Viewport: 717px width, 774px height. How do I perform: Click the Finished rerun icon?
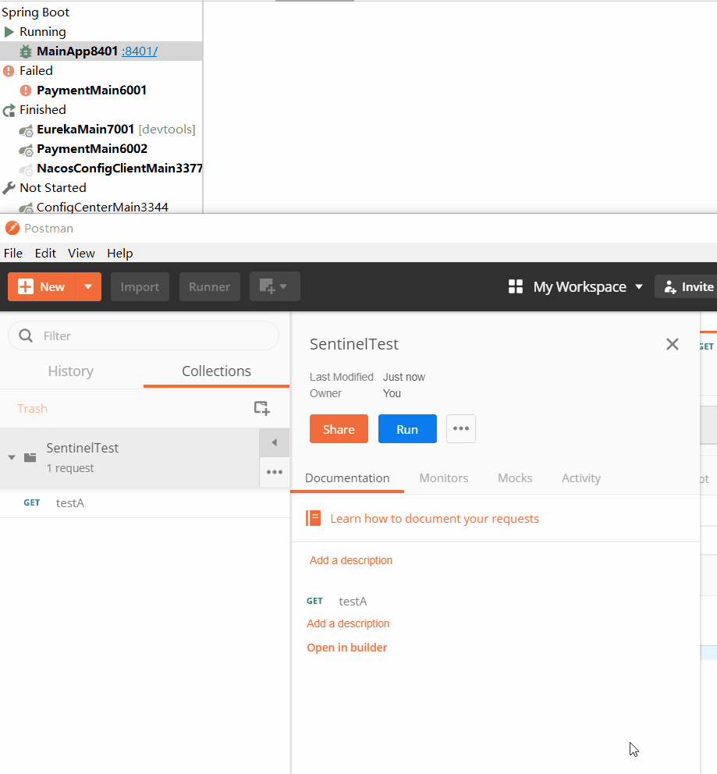click(x=9, y=110)
